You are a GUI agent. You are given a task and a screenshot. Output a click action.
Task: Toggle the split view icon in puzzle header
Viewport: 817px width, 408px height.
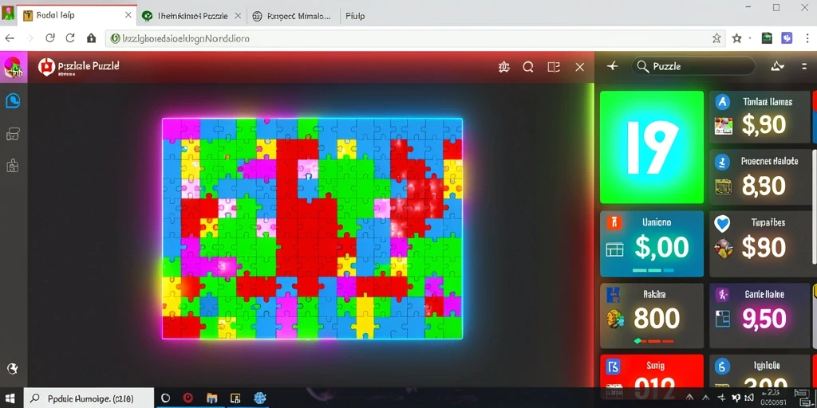[x=554, y=67]
